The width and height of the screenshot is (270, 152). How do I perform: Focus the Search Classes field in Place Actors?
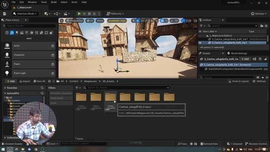point(29,26)
